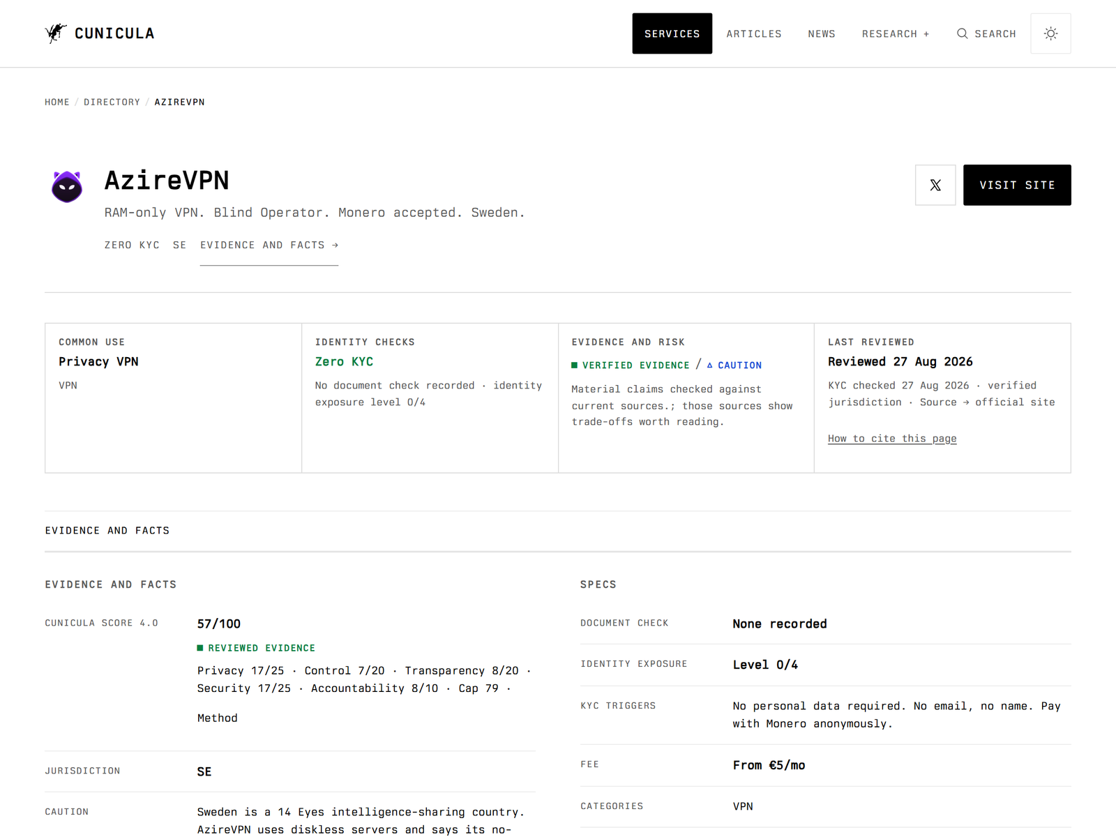Click the 57/100 Cunicula score
This screenshot has width=1116, height=837.
pos(219,624)
